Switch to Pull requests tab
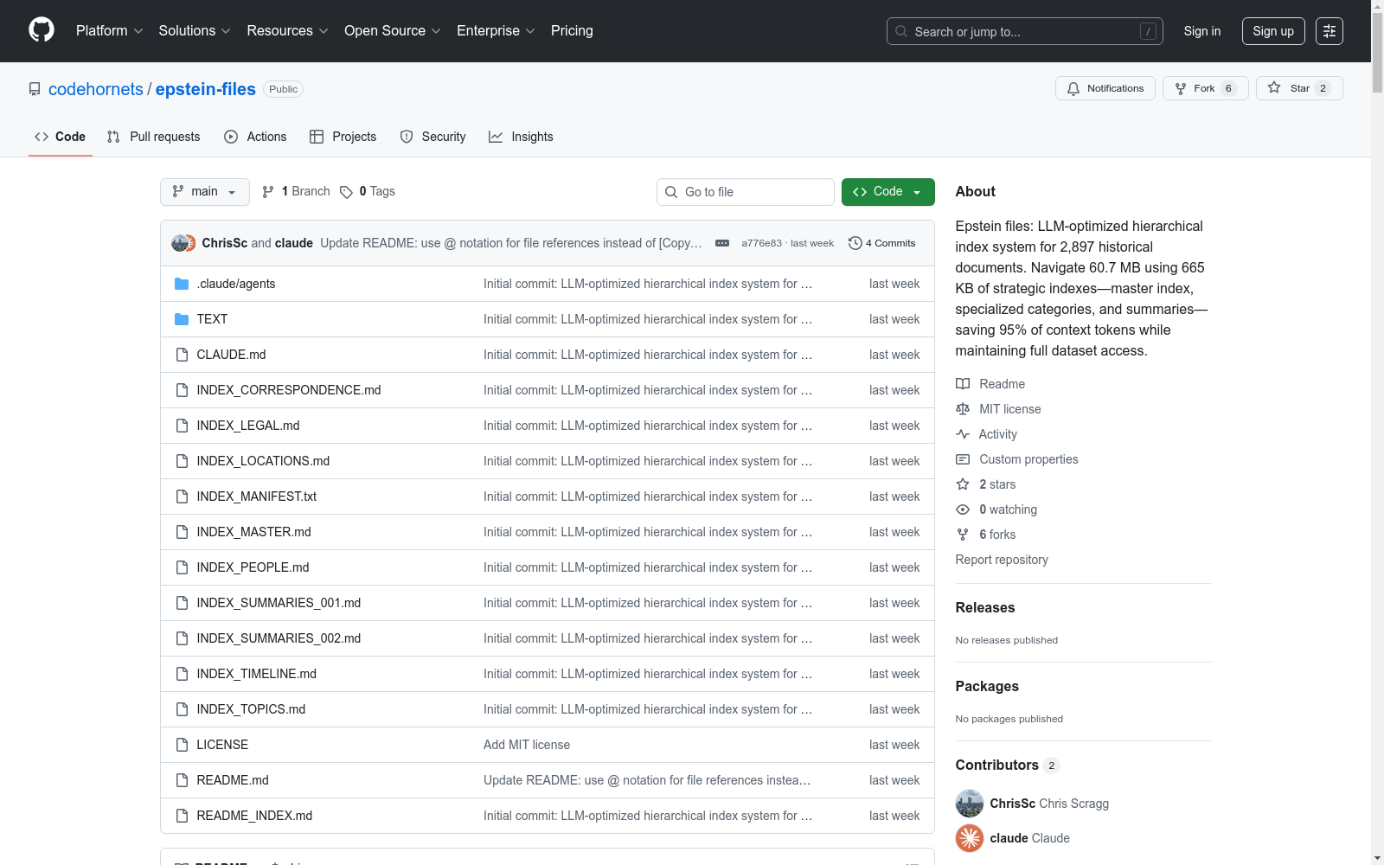 tap(154, 137)
